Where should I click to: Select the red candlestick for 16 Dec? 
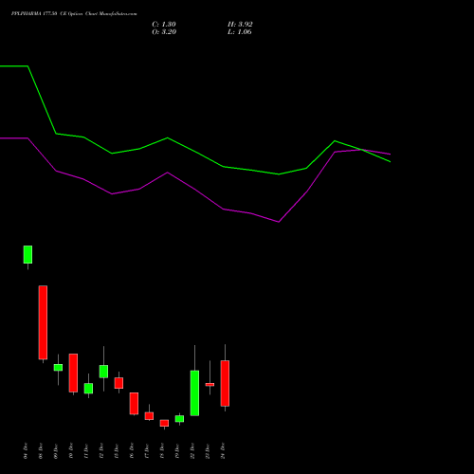[x=134, y=404]
